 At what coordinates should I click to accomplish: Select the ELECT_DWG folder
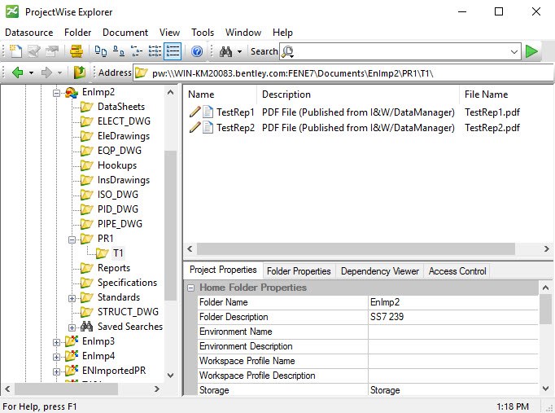pos(124,121)
